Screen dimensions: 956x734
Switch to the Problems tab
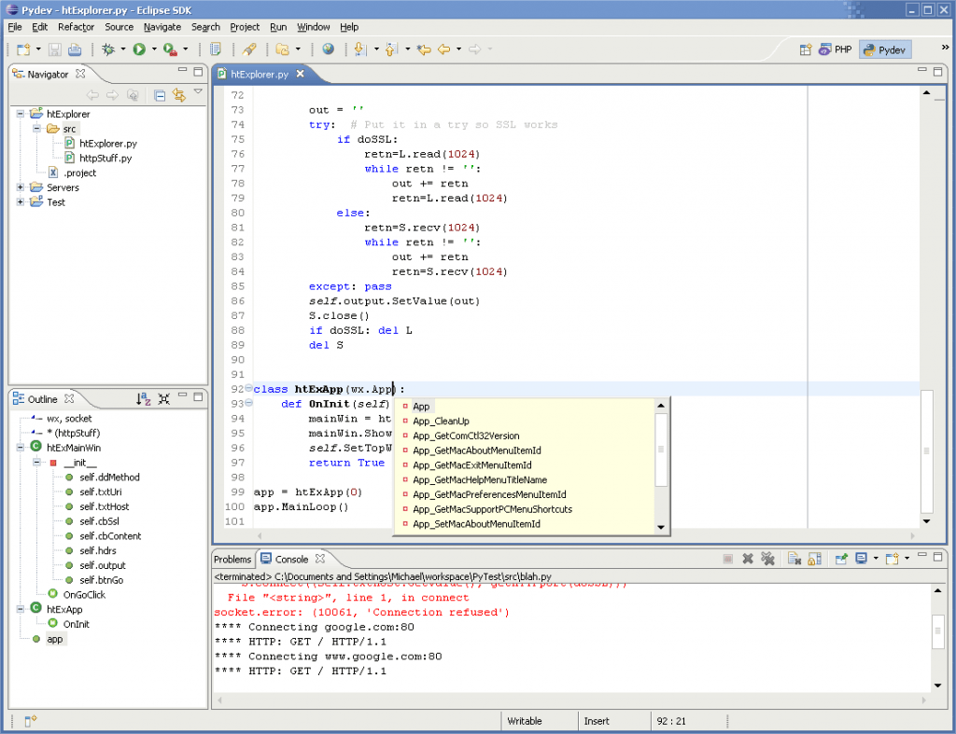click(232, 560)
